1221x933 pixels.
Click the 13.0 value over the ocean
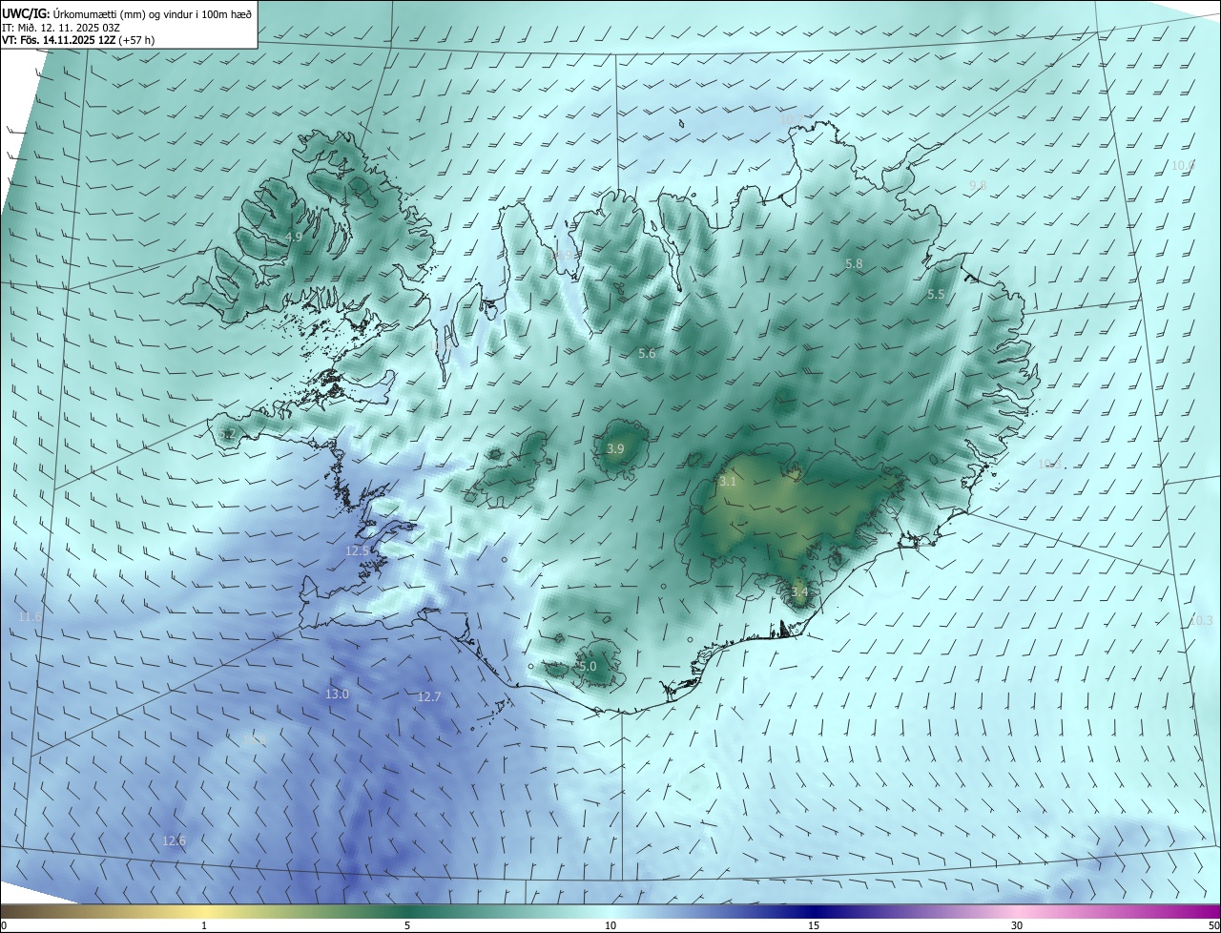(338, 695)
